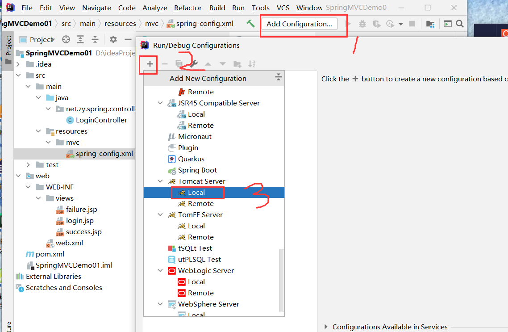
Task: Click the Debug bug icon in toolbar
Action: click(362, 24)
